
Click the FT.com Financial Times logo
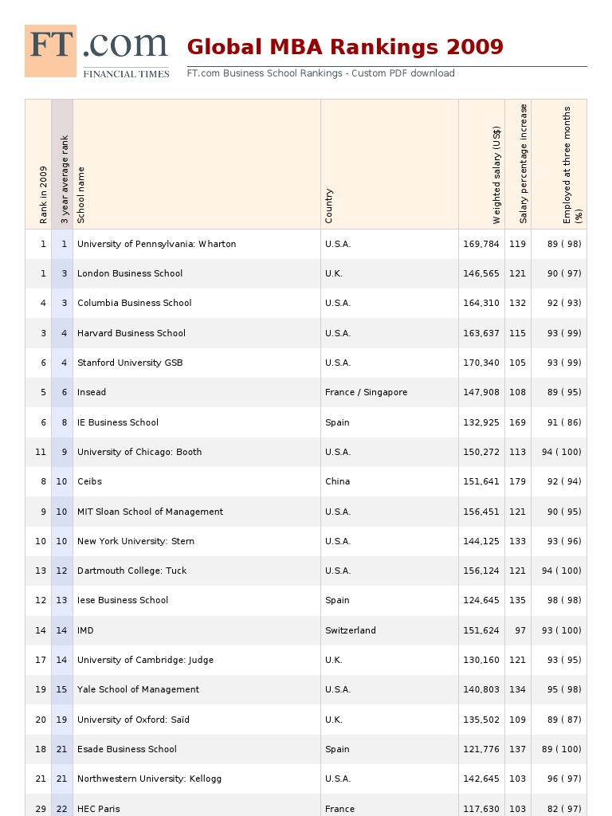97,51
